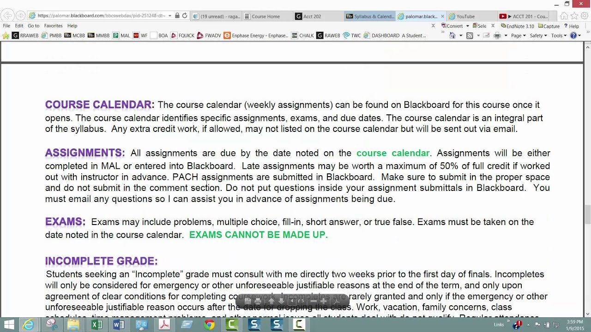The image size is (591, 332).
Task: Click the ASSIGNMENTS heading text
Action: click(x=85, y=153)
